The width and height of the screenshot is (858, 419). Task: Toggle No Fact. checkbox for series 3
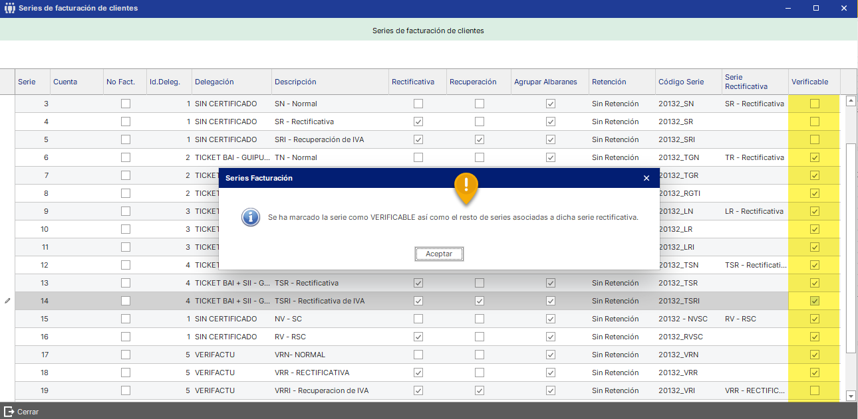click(126, 104)
